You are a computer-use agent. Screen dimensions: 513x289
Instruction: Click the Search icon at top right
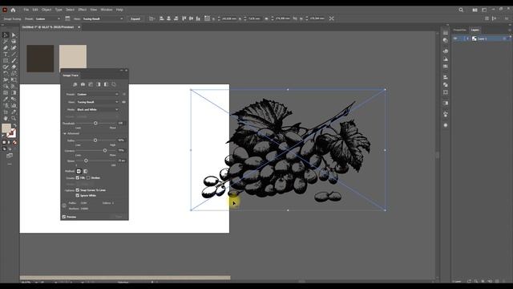tap(461, 10)
